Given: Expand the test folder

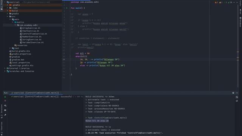Looking at the screenshot, I should coord(10,48).
